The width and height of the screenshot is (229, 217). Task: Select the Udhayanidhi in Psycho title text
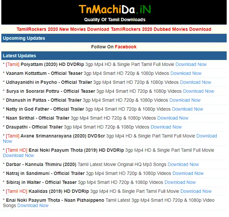point(49,82)
